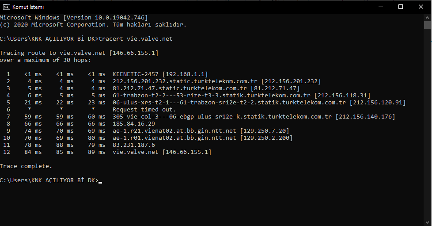Click the 185.84.16.29 address in hop 8
The height and width of the screenshot is (226, 432).
coord(134,124)
